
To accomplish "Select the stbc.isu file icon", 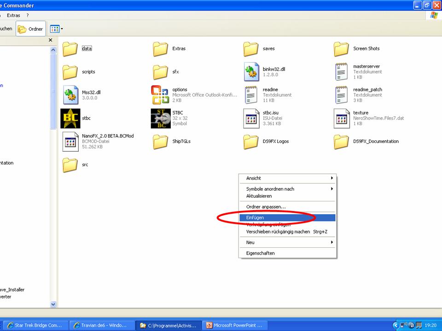I will pyautogui.click(x=251, y=118).
